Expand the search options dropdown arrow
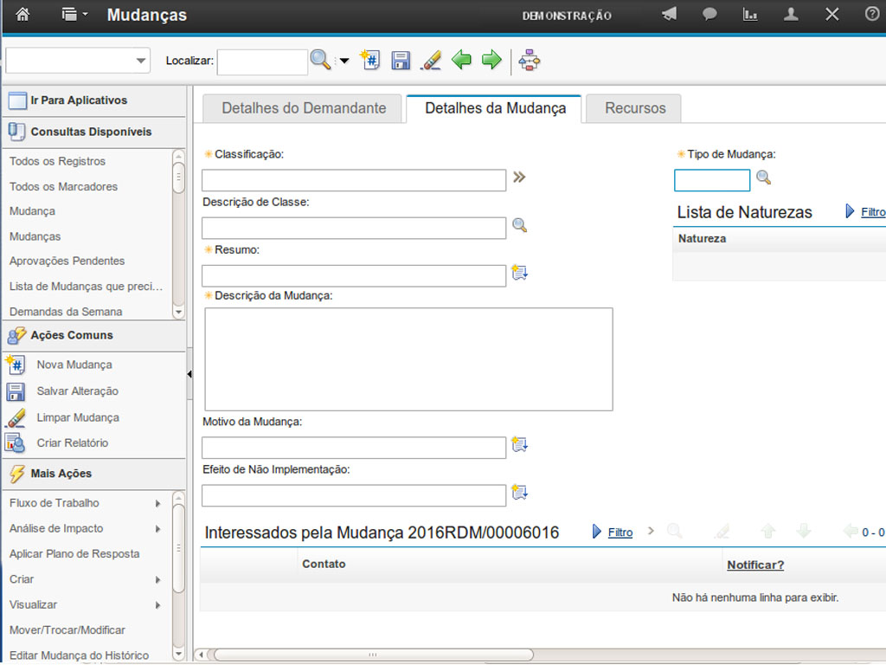This screenshot has height=665, width=886. [x=344, y=61]
